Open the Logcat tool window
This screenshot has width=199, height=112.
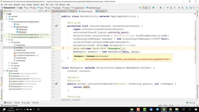coord(26,103)
